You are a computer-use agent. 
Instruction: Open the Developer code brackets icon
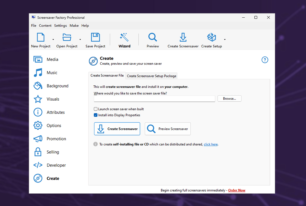point(38,165)
